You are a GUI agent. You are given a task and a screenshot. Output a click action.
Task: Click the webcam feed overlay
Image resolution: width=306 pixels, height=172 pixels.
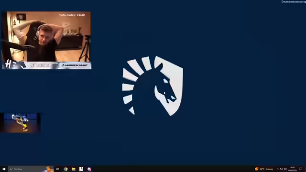(x=46, y=40)
